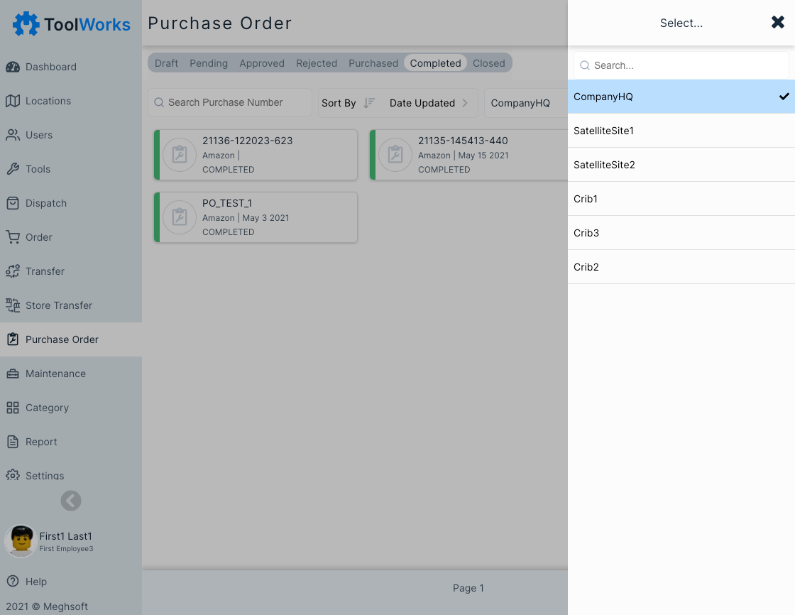Click the Locations map icon
Screen dimensions: 795x615
pos(13,101)
